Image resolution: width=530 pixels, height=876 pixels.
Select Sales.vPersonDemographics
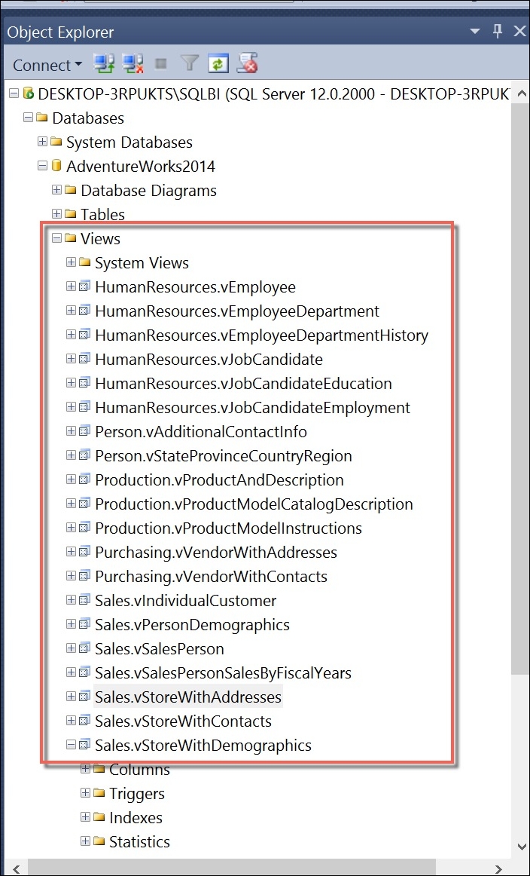(193, 625)
